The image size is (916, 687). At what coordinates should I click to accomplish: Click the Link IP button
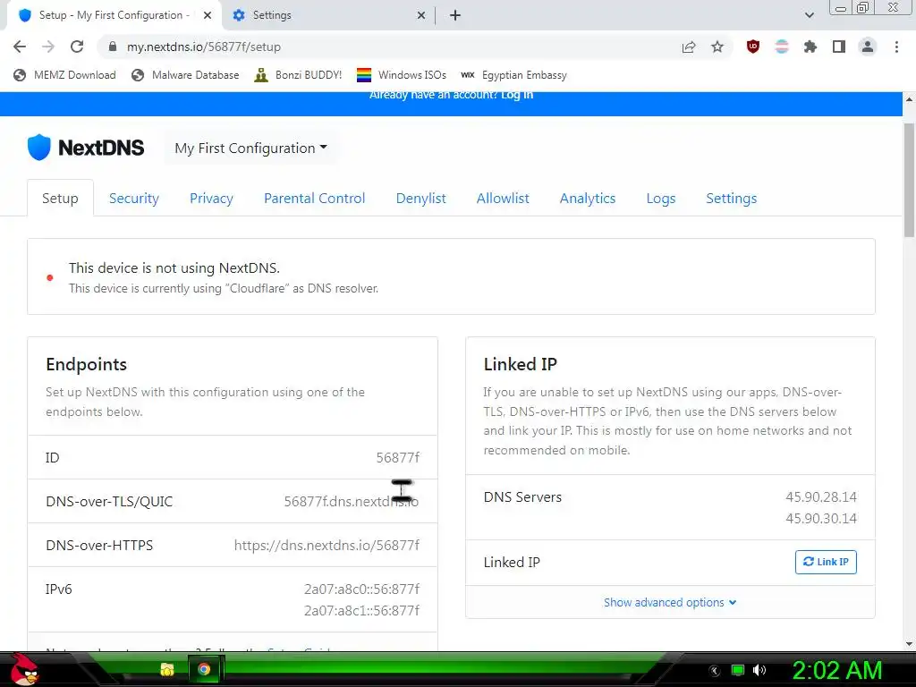826,562
